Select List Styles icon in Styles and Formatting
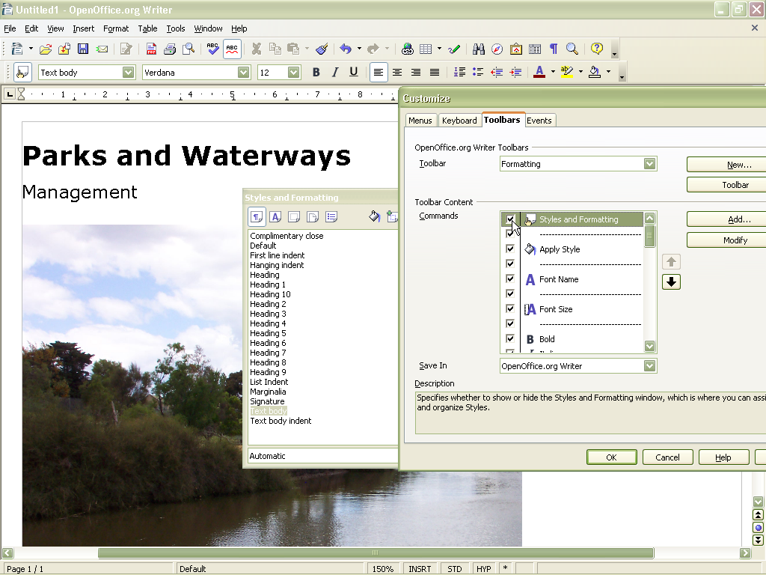This screenshot has width=766, height=575. (x=331, y=216)
